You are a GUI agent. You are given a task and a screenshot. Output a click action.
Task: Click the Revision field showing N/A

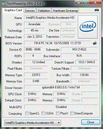coord(68,24)
